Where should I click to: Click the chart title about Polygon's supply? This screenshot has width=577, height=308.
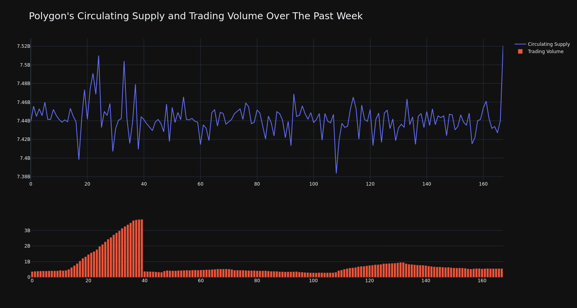[x=196, y=16]
